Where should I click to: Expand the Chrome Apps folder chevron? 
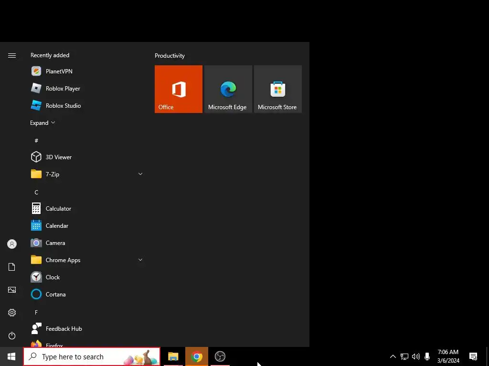pyautogui.click(x=140, y=260)
